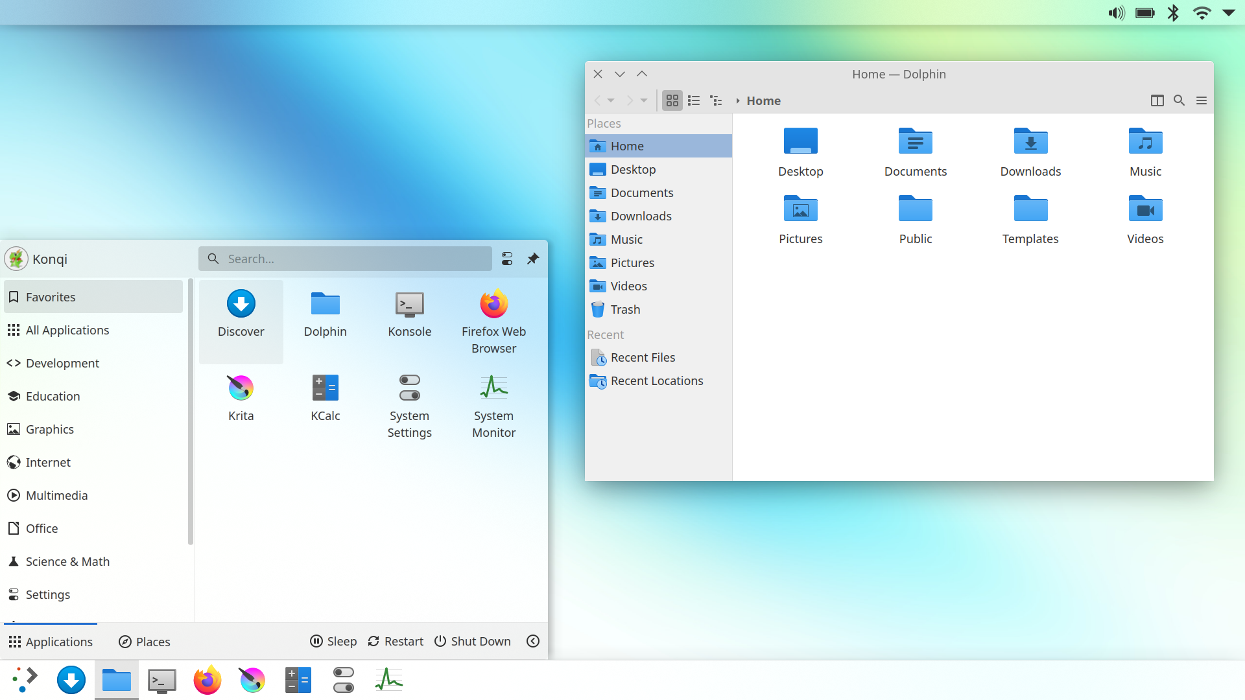Open Firefox Web Browser in launcher grid
The image size is (1245, 700).
[493, 321]
